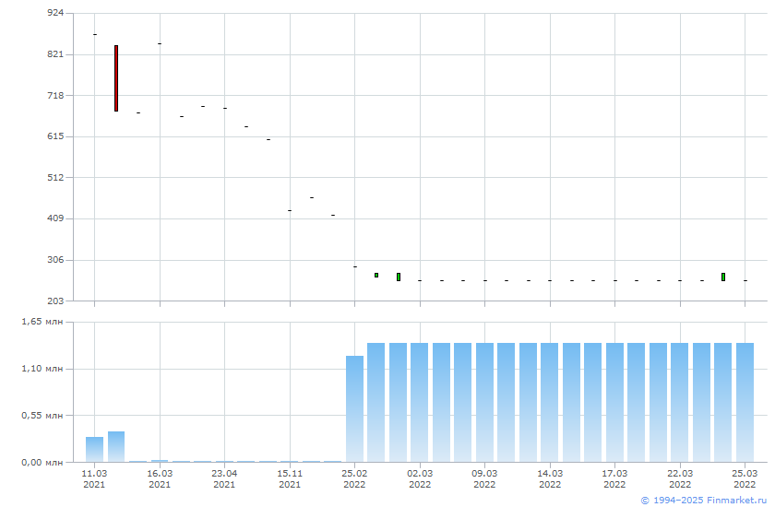Image resolution: width=775 pixels, height=507 pixels.
Task: Click the 11.03 2021 date label
Action: click(x=94, y=478)
